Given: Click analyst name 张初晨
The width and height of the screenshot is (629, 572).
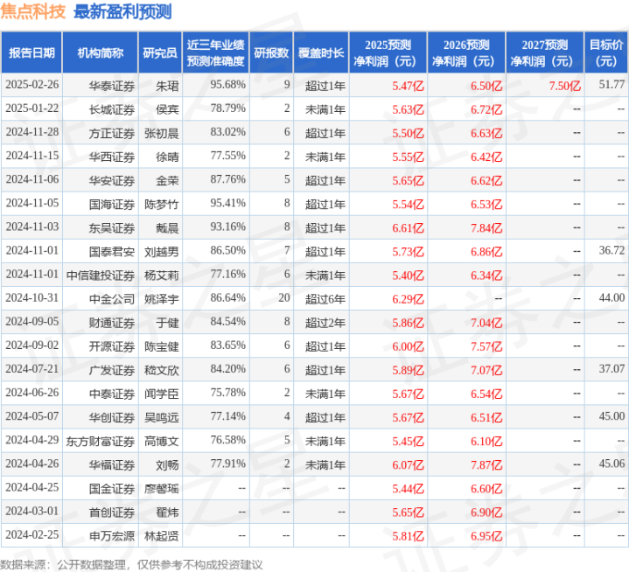Looking at the screenshot, I should click(x=162, y=133).
